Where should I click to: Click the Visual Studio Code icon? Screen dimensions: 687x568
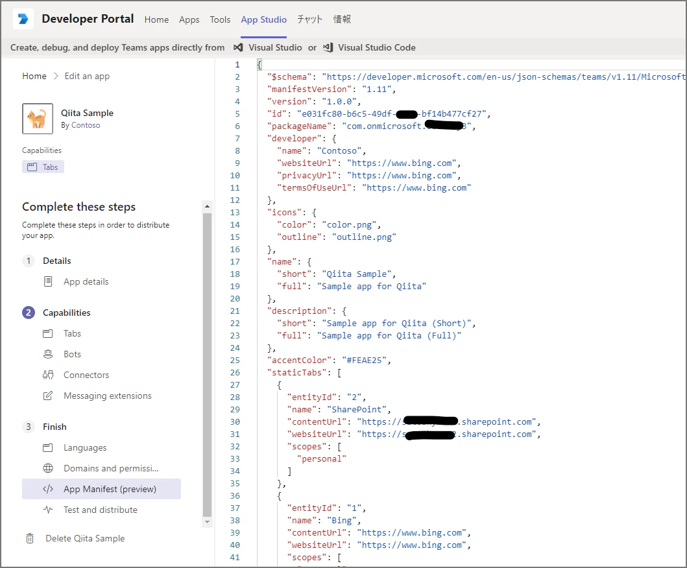coord(328,47)
